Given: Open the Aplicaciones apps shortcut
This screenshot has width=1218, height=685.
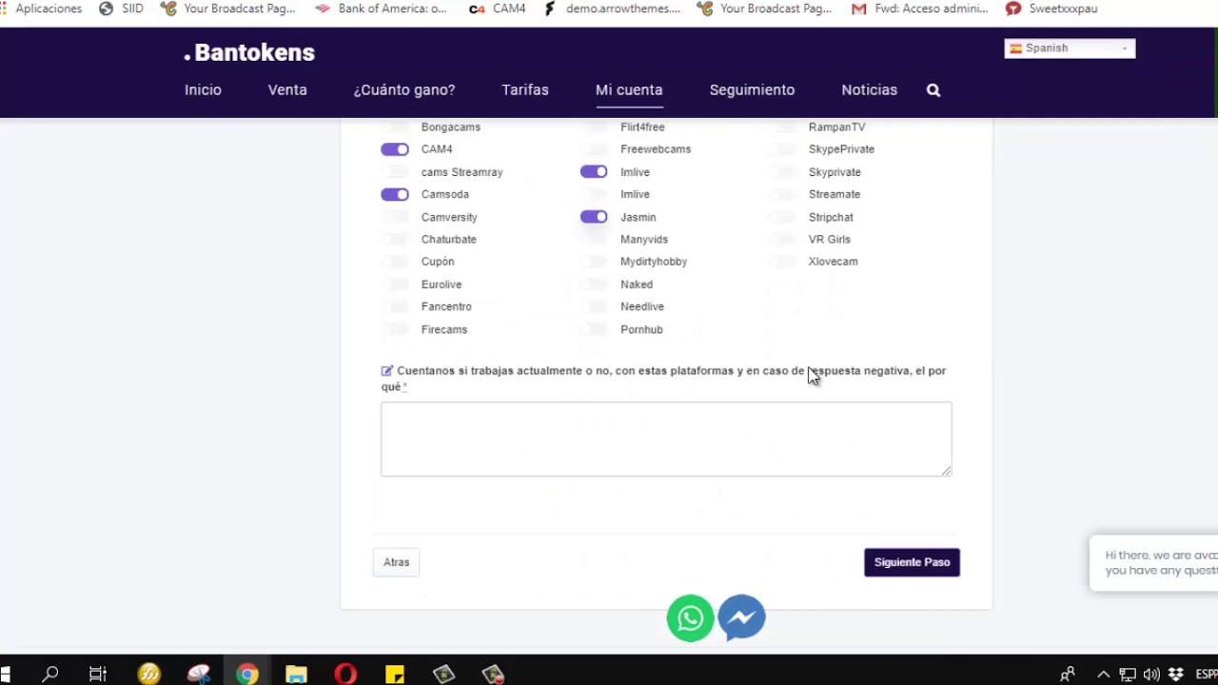Looking at the screenshot, I should coord(42,9).
